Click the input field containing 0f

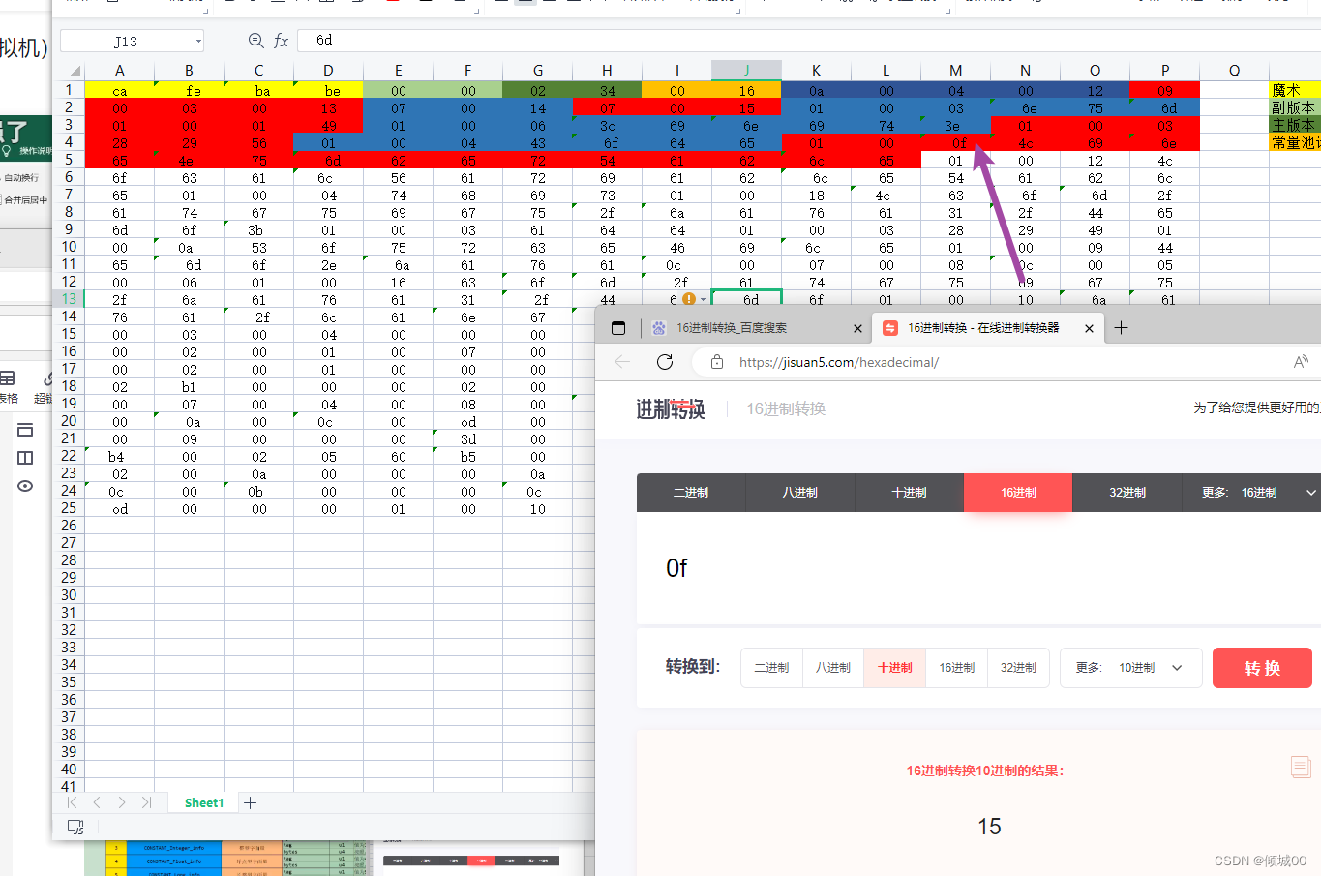click(978, 568)
